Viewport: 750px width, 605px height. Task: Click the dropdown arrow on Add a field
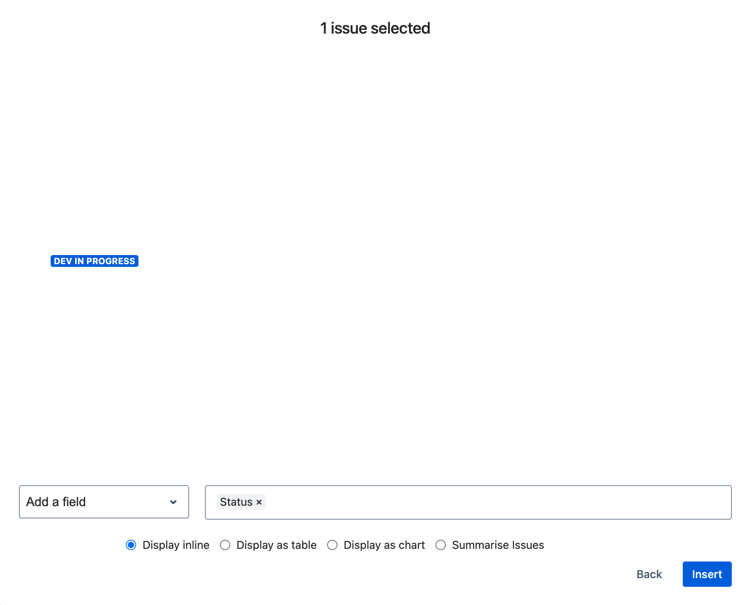[173, 502]
